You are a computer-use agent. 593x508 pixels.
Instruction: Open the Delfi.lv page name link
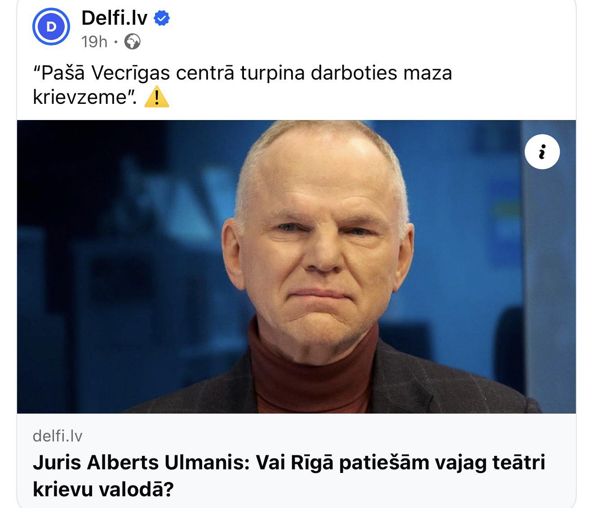click(115, 18)
